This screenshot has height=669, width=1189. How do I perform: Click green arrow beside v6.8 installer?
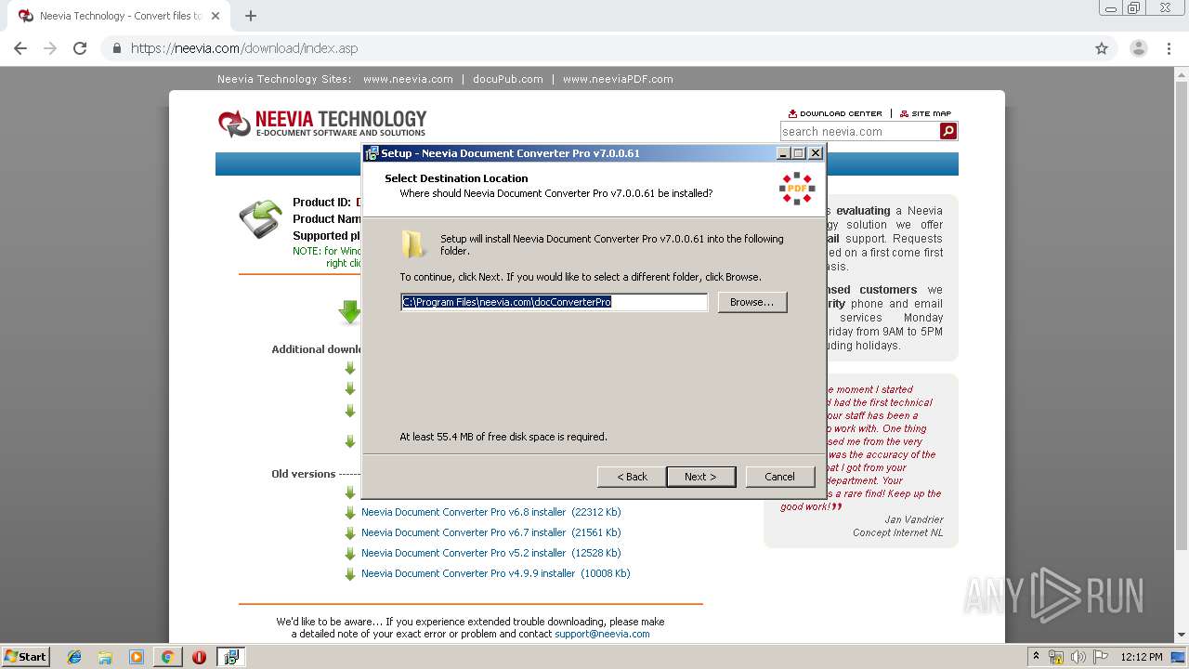[x=350, y=513]
